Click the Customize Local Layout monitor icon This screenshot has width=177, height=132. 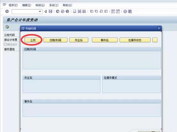[x=130, y=12]
